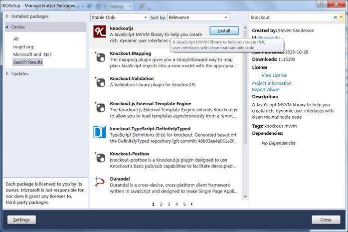Screen dimensions: 348x232
Task: Select the nuget.org source
Action: (x=23, y=46)
